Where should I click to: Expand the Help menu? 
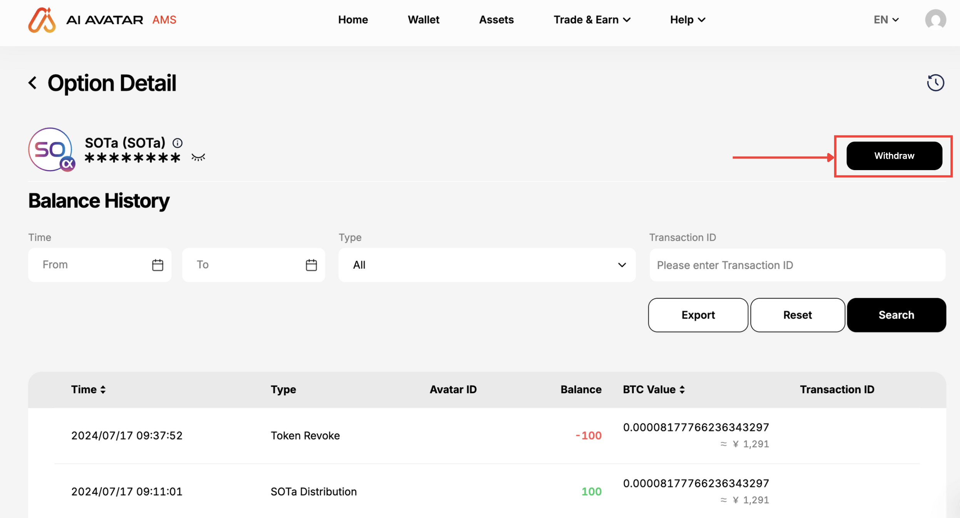(x=688, y=20)
